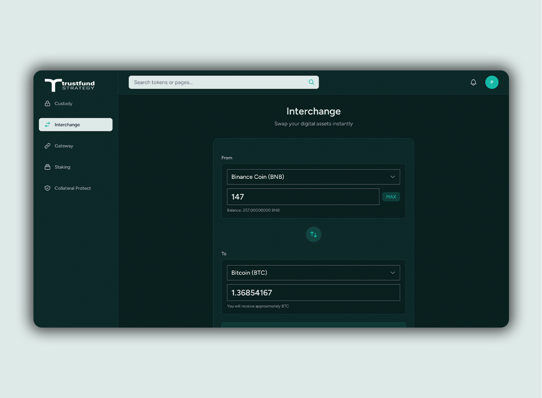Focus the From amount field showing 147
Screen dimensions: 542x398
pyautogui.click(x=303, y=197)
